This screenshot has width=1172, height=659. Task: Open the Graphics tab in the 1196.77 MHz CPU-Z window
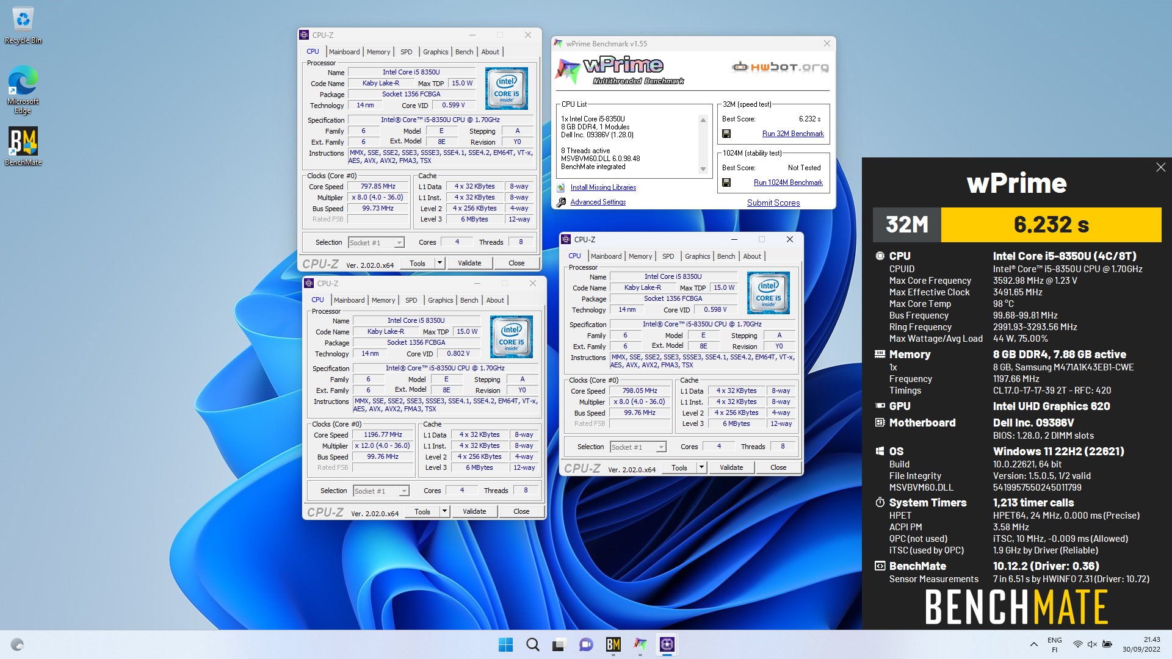[440, 300]
